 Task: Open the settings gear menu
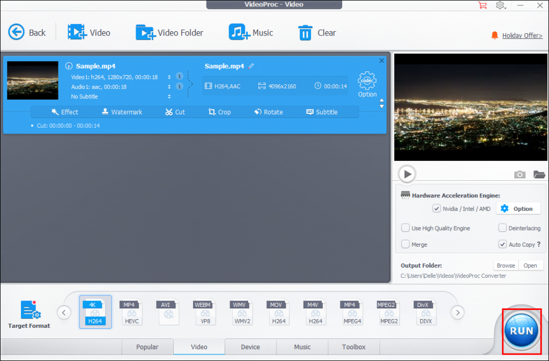coord(501,5)
